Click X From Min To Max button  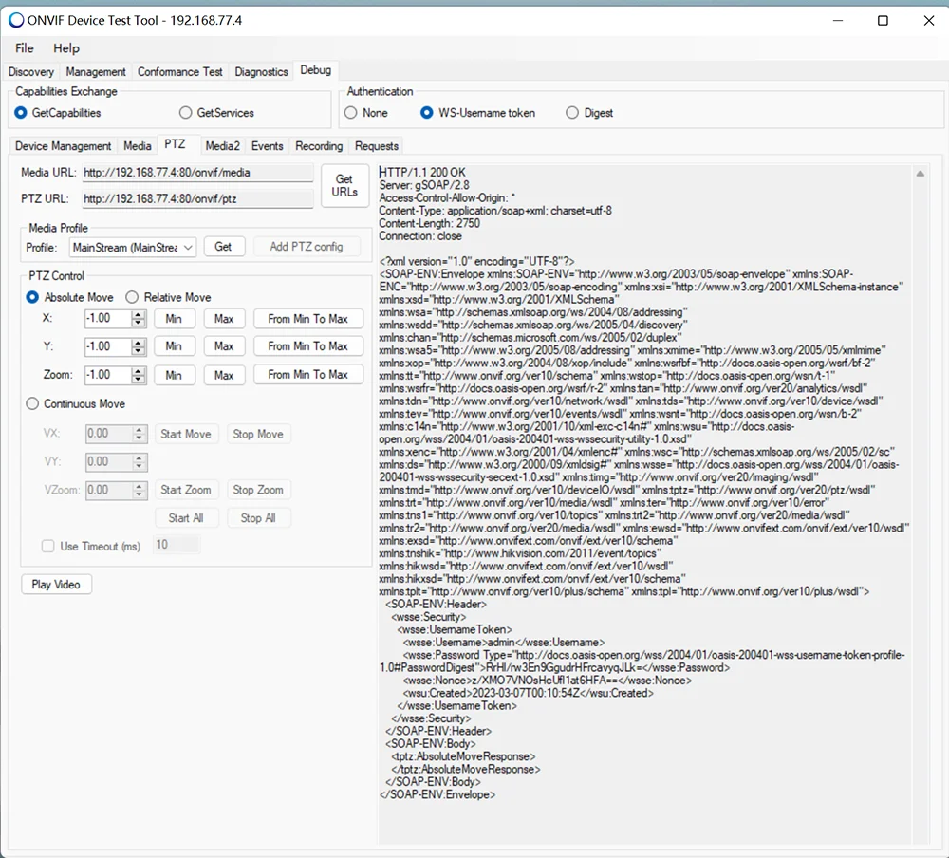[x=308, y=319]
